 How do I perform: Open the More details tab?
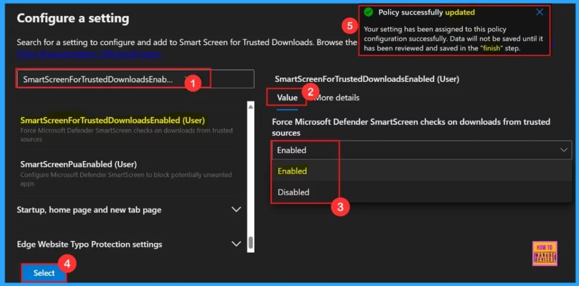[x=336, y=98]
